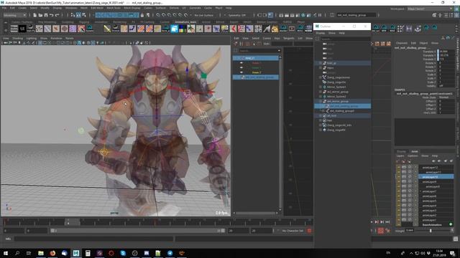460x258 pixels.
Task: Click the sword shelf icon
Action: pyautogui.click(x=107, y=29)
